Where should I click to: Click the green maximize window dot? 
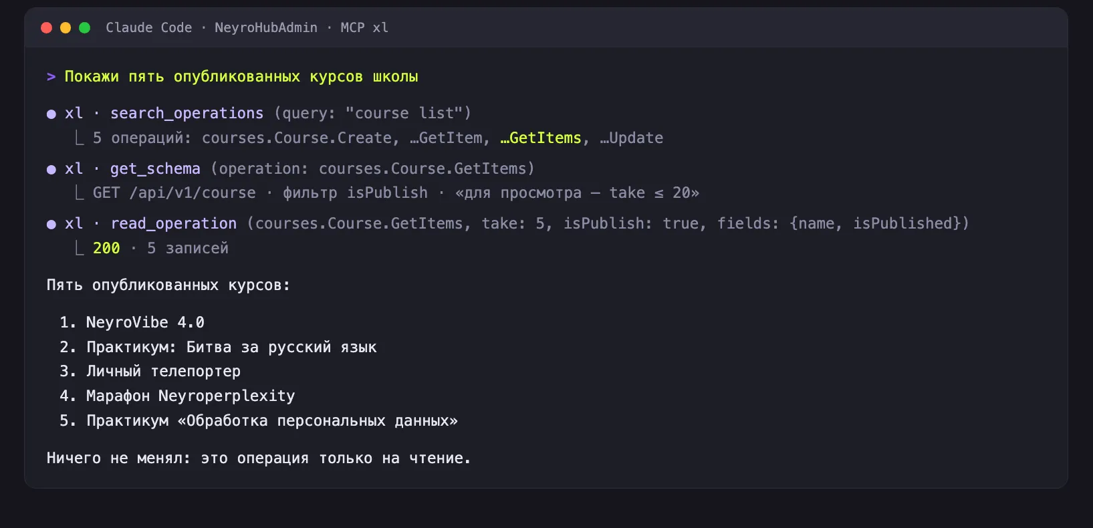coord(84,27)
